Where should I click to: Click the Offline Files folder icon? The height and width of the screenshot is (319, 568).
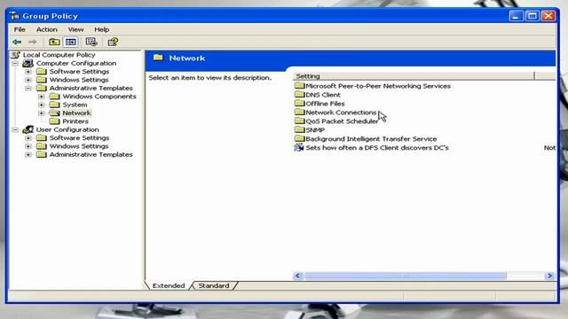pos(300,103)
